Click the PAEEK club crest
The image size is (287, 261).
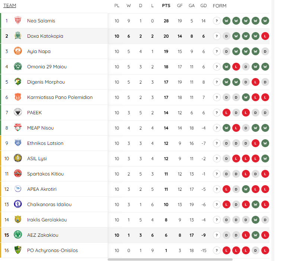pos(18,112)
